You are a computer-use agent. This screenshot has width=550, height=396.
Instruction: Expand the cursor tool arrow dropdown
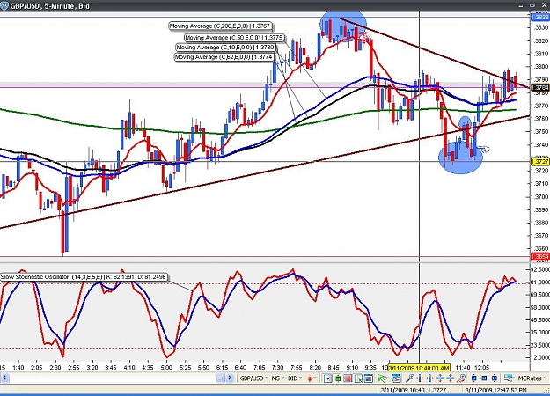(387, 378)
